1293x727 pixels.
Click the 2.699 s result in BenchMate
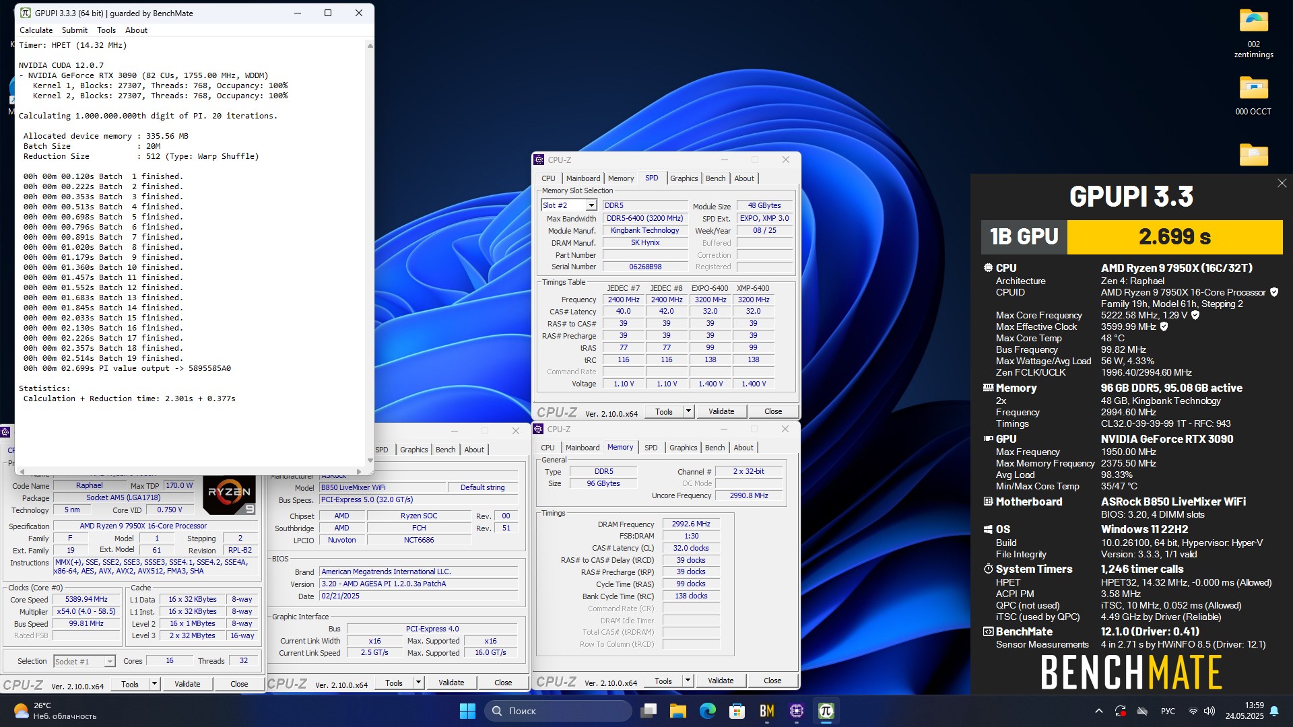click(x=1174, y=237)
